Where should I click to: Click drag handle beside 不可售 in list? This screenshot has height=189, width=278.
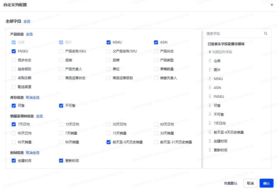(210, 114)
